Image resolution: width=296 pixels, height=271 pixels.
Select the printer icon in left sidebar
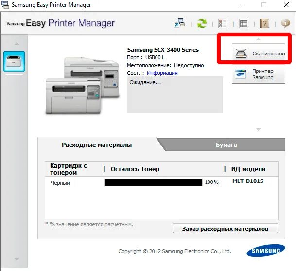coord(14,61)
